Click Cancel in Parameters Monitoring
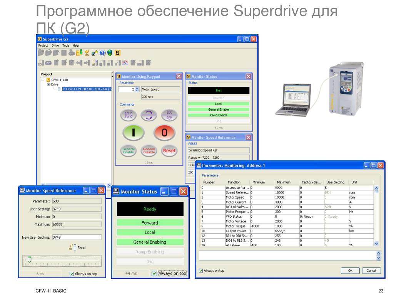Screen dimensions: 394x296 coord(371,271)
